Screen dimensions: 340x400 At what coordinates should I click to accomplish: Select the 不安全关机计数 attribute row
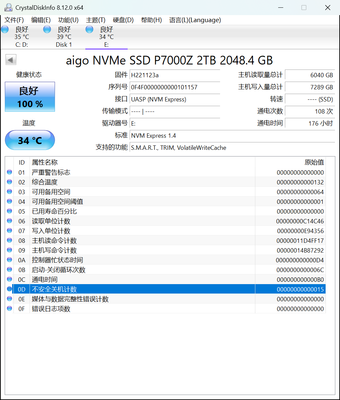(134, 289)
